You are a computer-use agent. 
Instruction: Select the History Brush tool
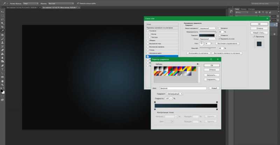pyautogui.click(x=2, y=46)
